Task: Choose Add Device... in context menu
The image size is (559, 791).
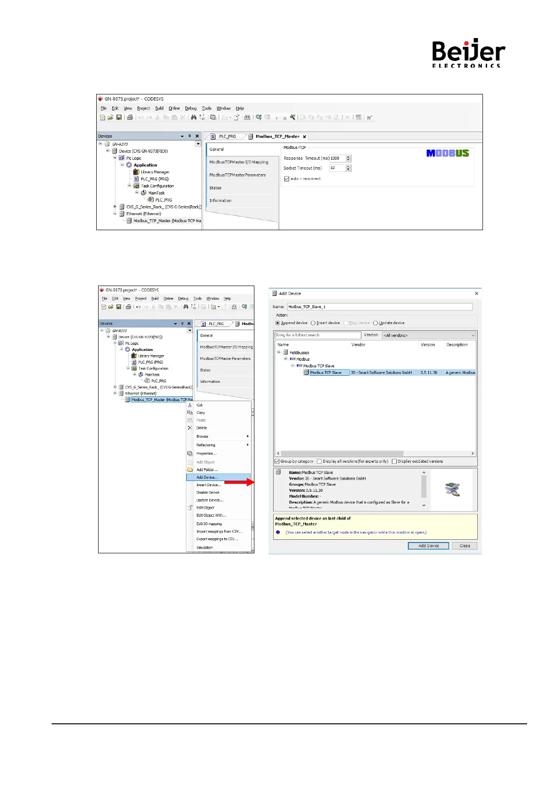Action: point(219,477)
